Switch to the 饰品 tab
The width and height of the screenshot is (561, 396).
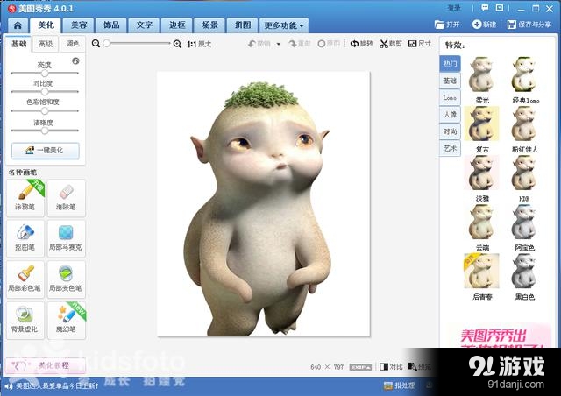coord(111,25)
